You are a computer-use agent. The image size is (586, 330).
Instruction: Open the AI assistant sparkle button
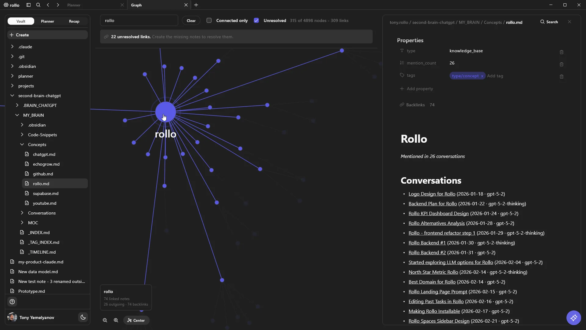[574, 318]
